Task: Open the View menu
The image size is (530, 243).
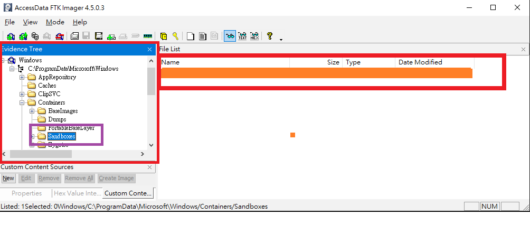Action: point(30,22)
